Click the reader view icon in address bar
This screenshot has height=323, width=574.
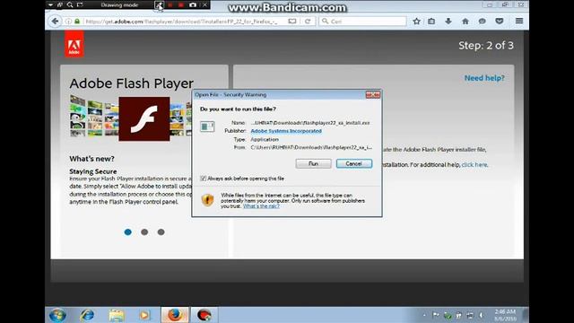(292, 22)
